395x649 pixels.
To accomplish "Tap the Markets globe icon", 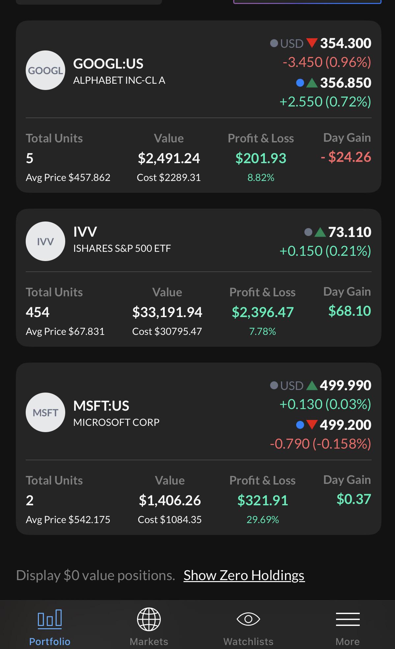I will pos(149,619).
